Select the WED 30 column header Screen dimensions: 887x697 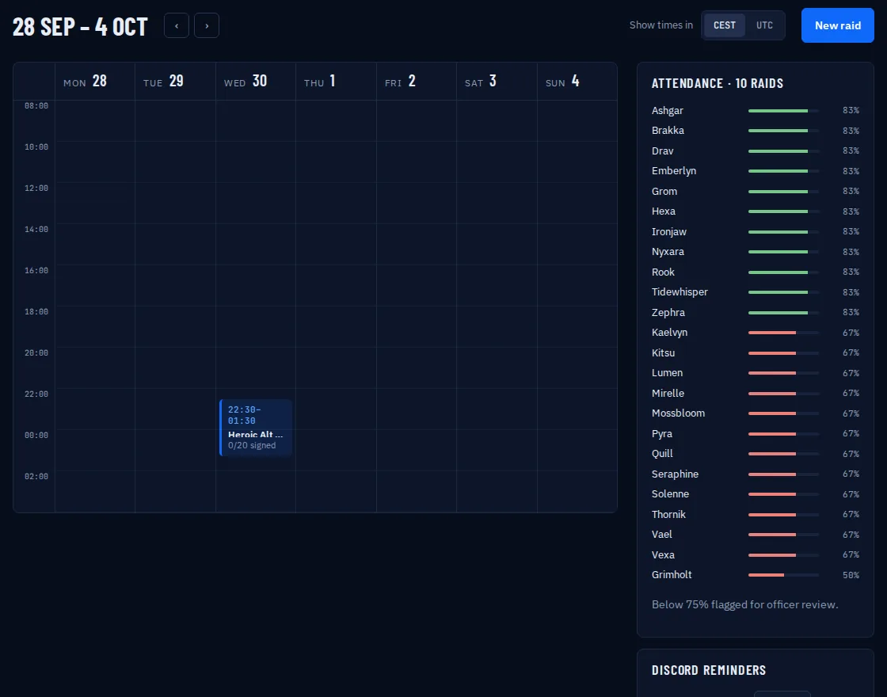point(256,82)
